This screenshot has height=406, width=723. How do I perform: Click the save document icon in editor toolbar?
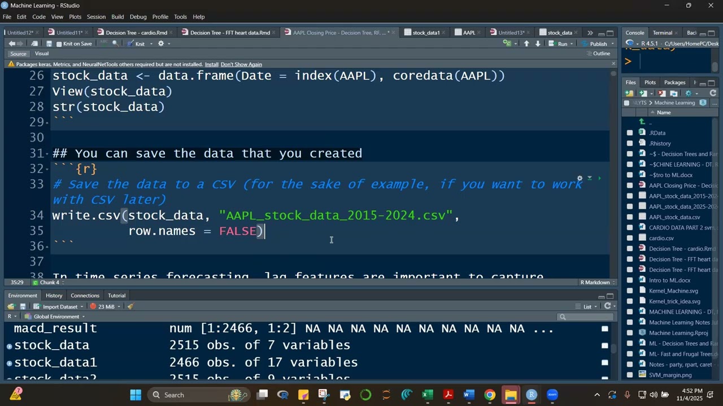(49, 43)
